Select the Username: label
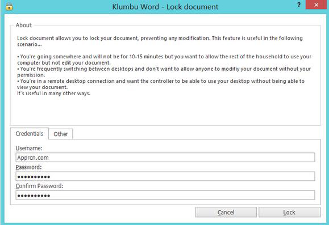The width and height of the screenshot is (329, 225). point(29,148)
